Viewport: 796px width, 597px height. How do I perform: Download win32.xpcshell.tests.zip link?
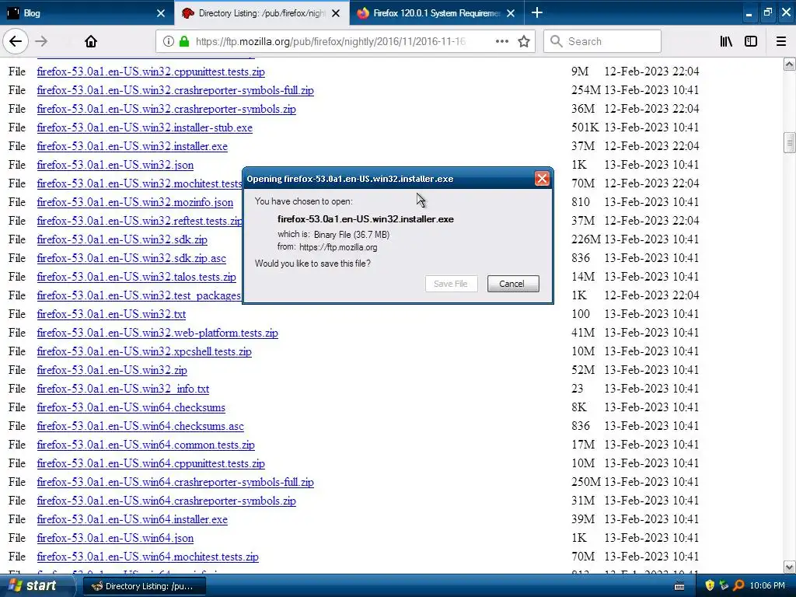tap(144, 352)
